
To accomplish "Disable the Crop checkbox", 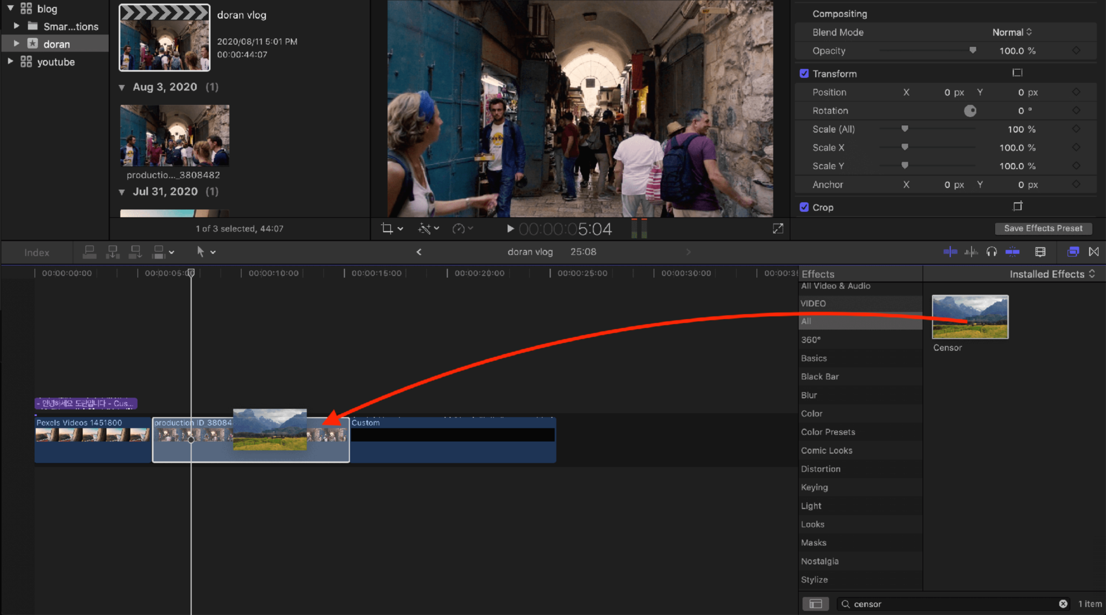I will [x=804, y=207].
